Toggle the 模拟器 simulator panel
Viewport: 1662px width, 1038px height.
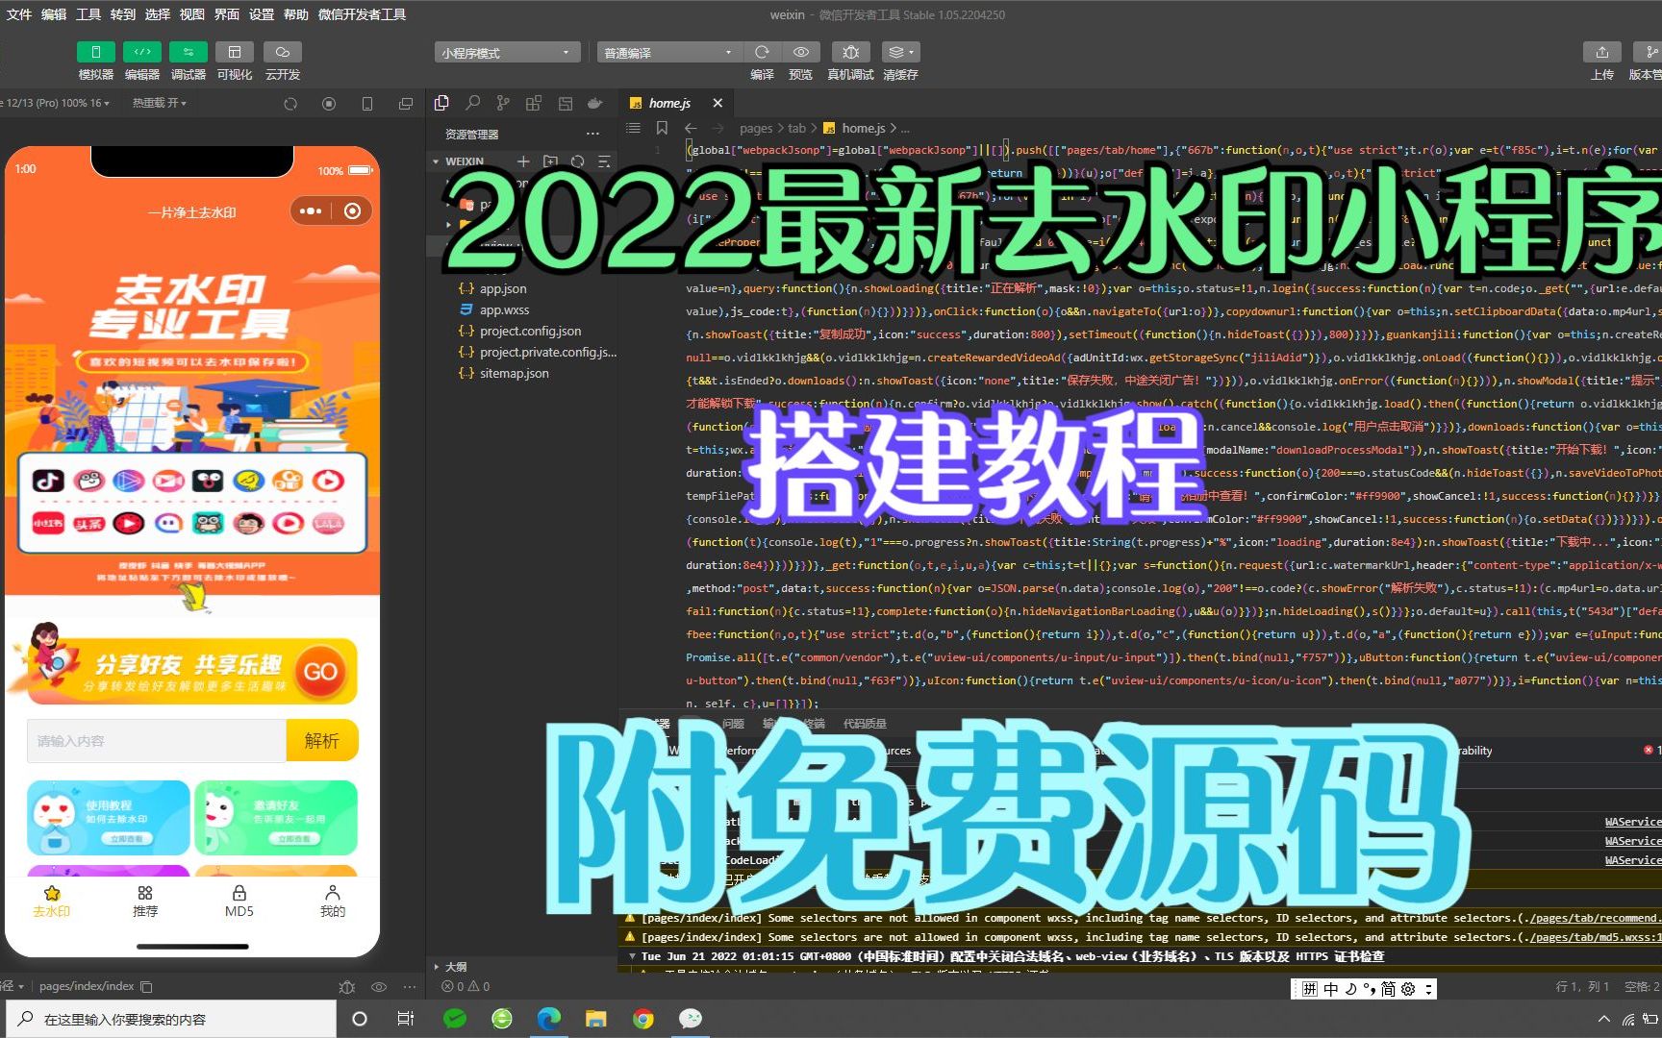pyautogui.click(x=95, y=52)
